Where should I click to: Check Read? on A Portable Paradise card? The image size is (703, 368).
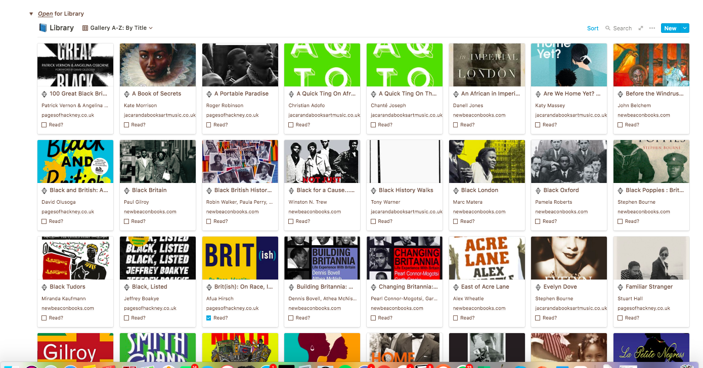209,125
